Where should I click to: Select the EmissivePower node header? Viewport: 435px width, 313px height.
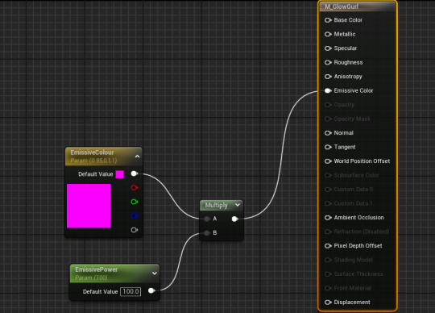pyautogui.click(x=114, y=273)
